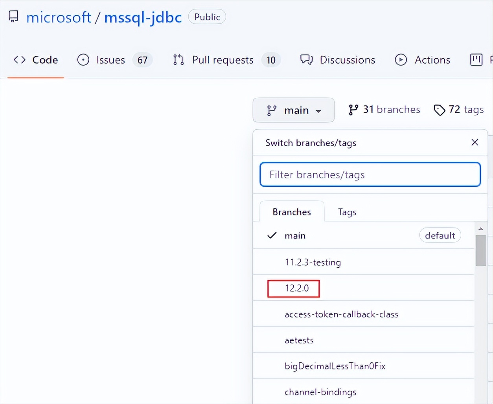The image size is (493, 404).
Task: Click the checkmark beside the main branch
Action: [x=272, y=235]
